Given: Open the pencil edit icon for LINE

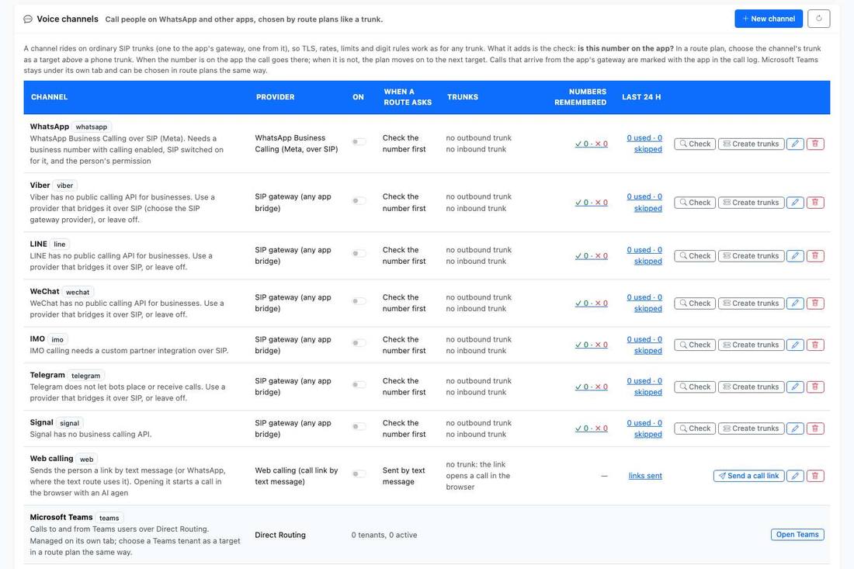Looking at the screenshot, I should [x=795, y=256].
